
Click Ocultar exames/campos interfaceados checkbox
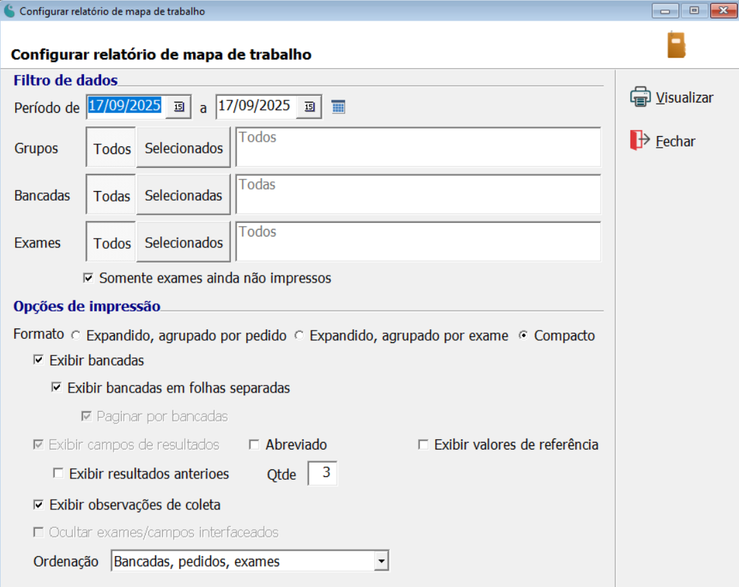(38, 532)
